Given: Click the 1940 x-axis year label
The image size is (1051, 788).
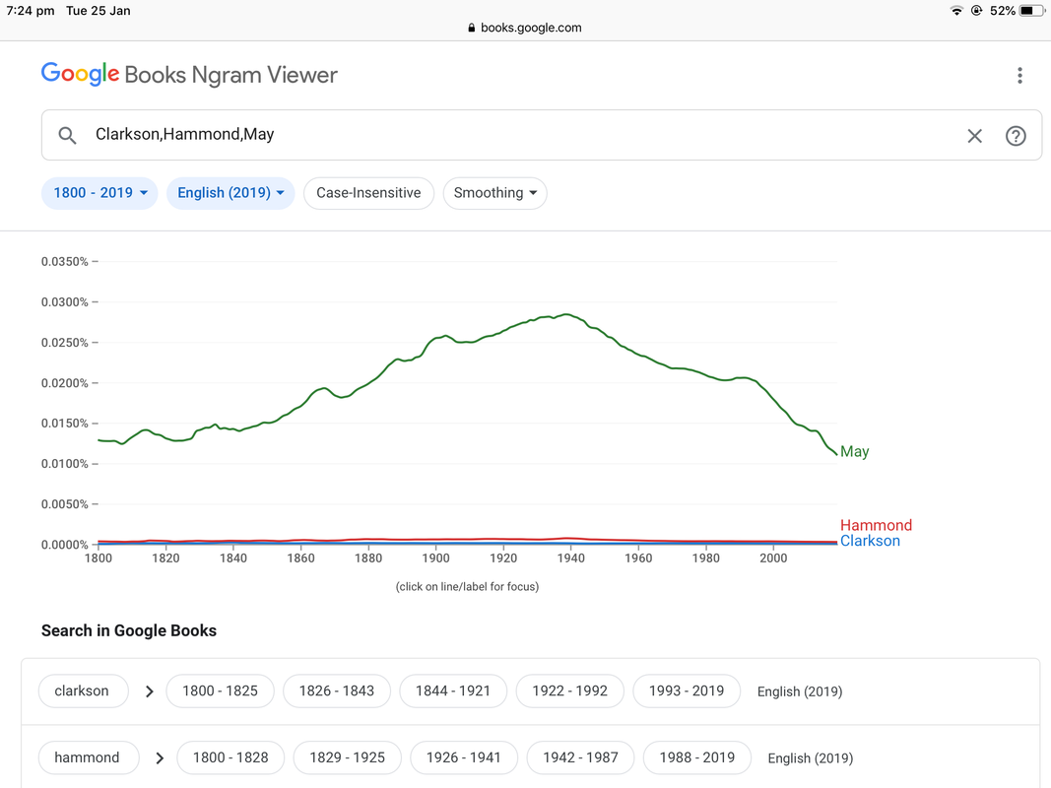Looking at the screenshot, I should (x=570, y=558).
